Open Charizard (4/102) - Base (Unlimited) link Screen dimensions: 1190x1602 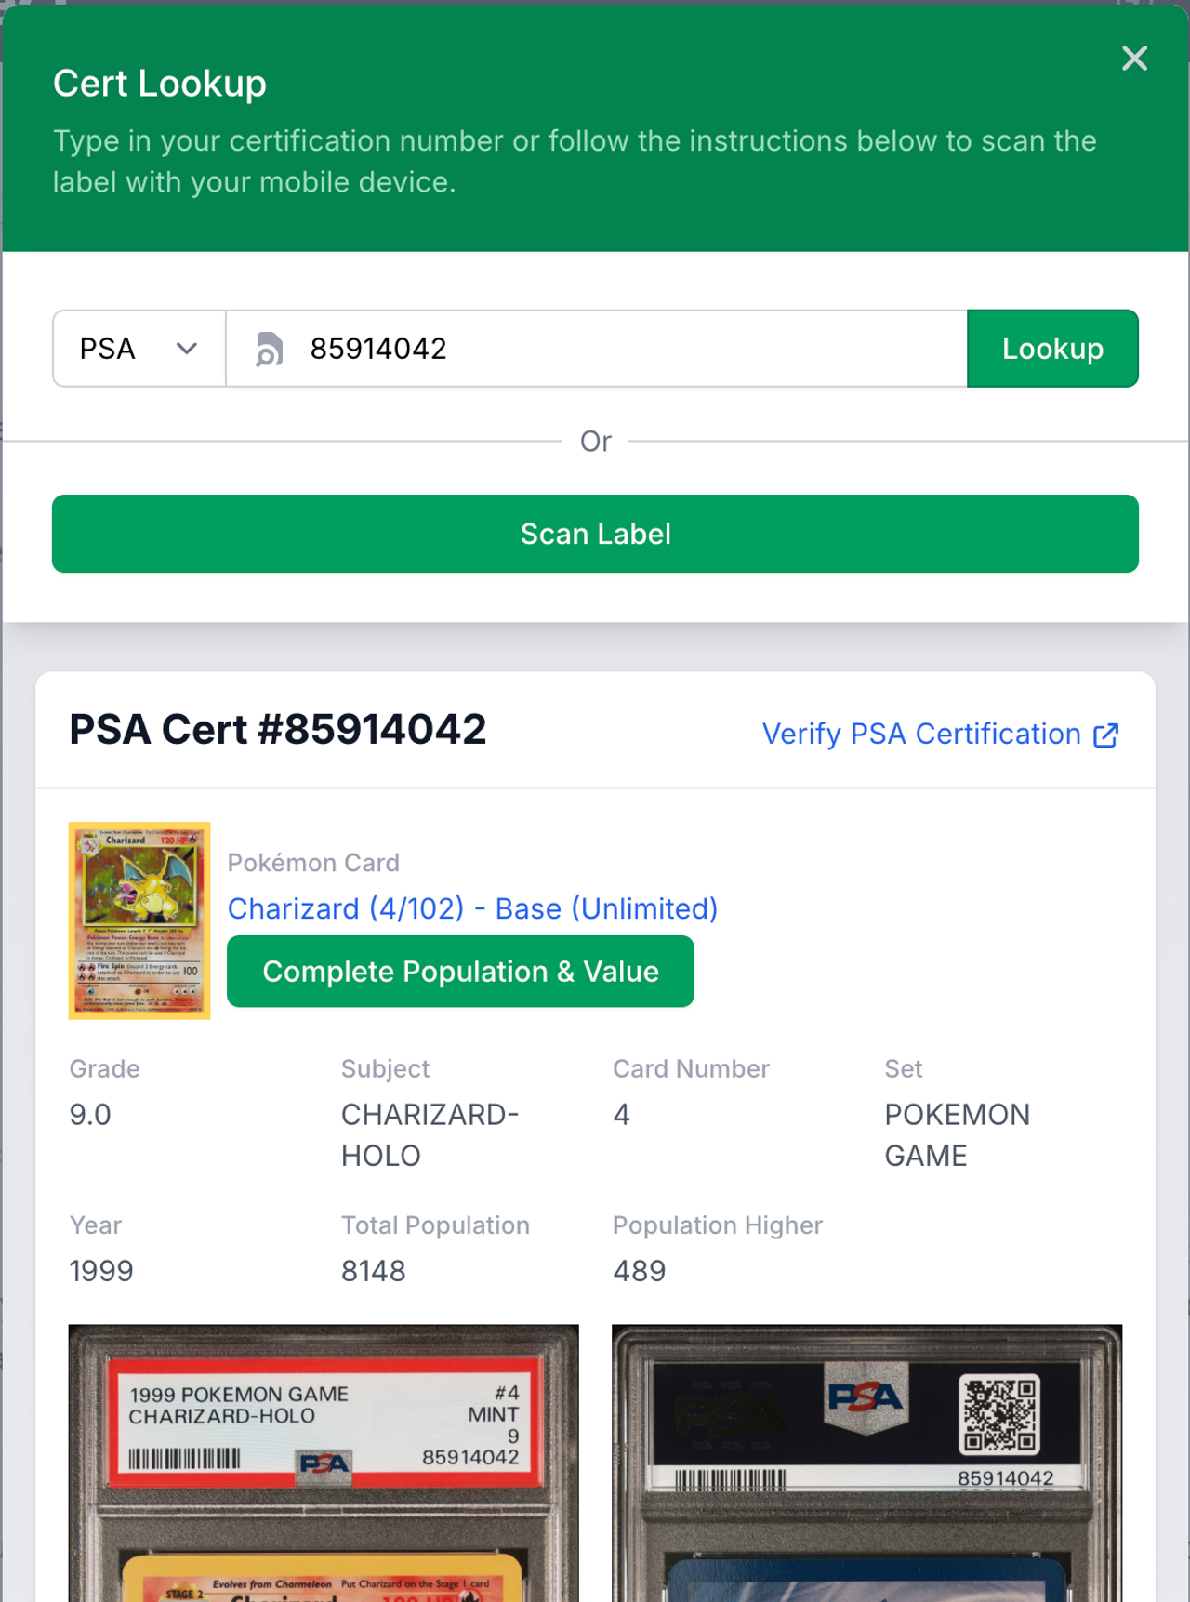pyautogui.click(x=472, y=908)
